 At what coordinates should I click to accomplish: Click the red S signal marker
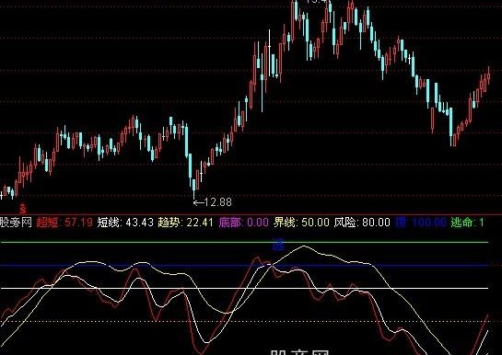pos(23,209)
